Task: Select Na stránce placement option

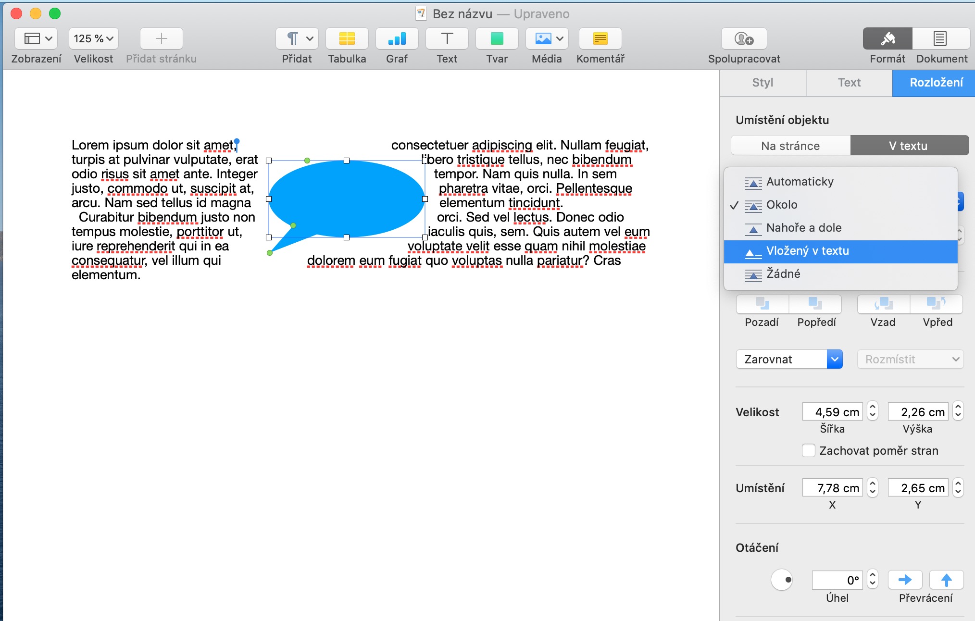Action: (790, 146)
